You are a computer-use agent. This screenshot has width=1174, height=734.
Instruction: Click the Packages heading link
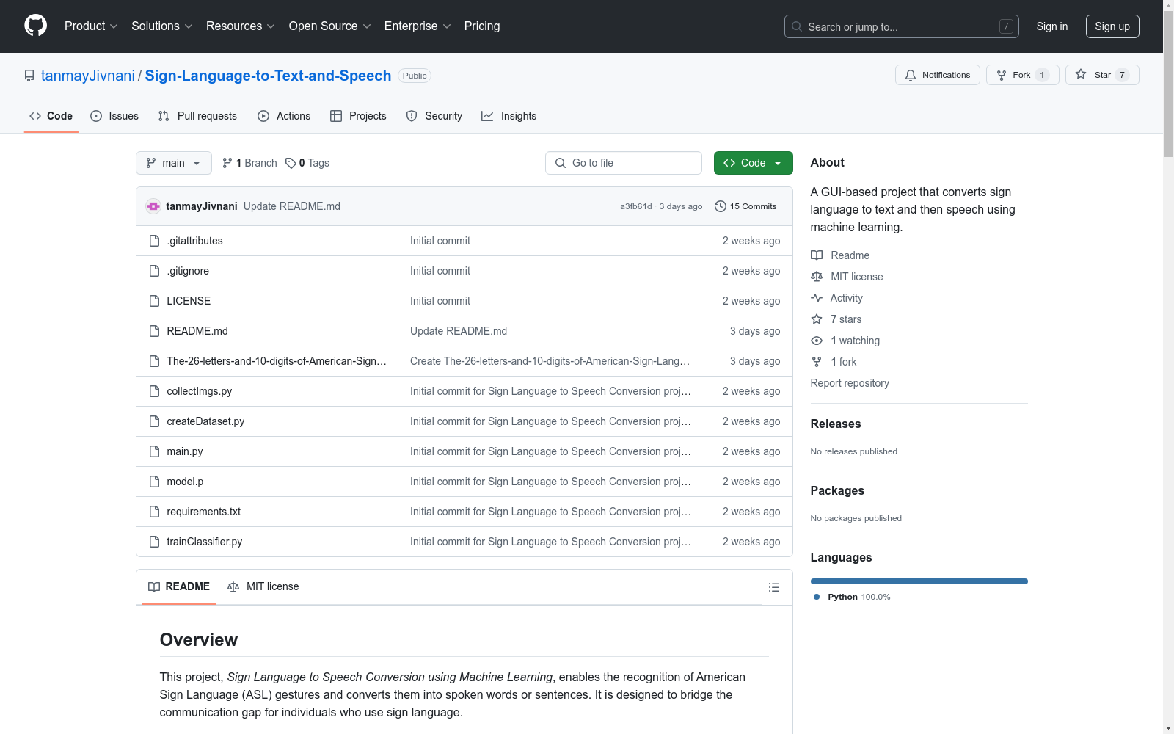837,490
